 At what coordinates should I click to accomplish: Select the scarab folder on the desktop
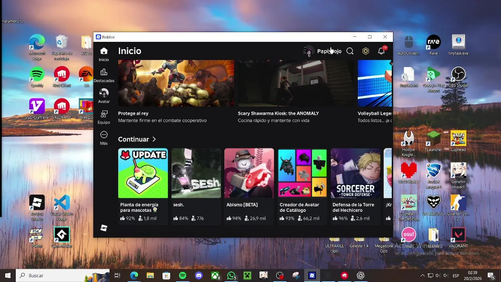coord(433,238)
